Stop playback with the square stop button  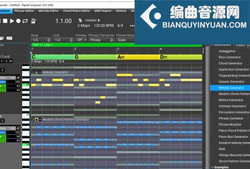pos(5,21)
